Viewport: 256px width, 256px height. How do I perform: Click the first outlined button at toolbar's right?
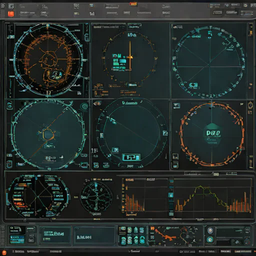tap(217, 12)
